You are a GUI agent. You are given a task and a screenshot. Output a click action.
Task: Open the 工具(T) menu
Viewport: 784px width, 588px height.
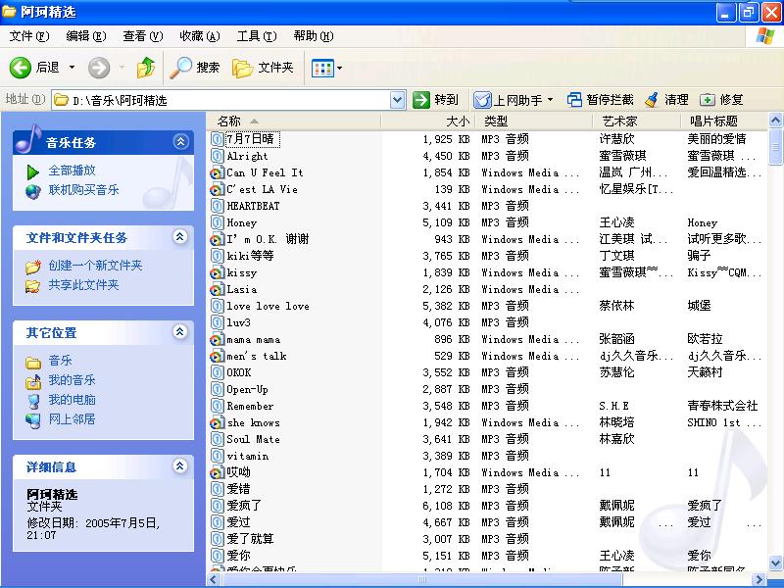pyautogui.click(x=256, y=36)
